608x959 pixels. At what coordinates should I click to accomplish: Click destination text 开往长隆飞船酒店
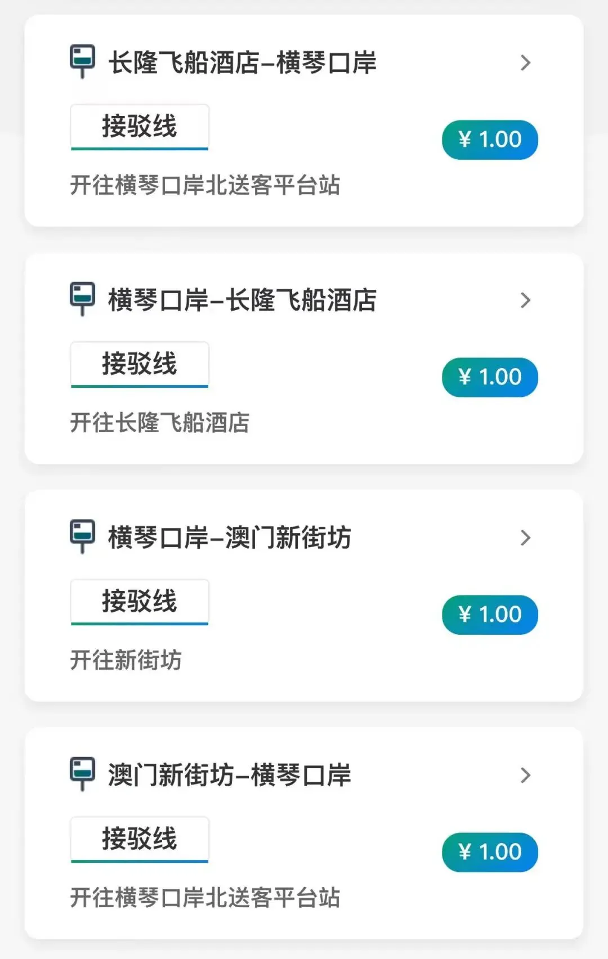160,423
